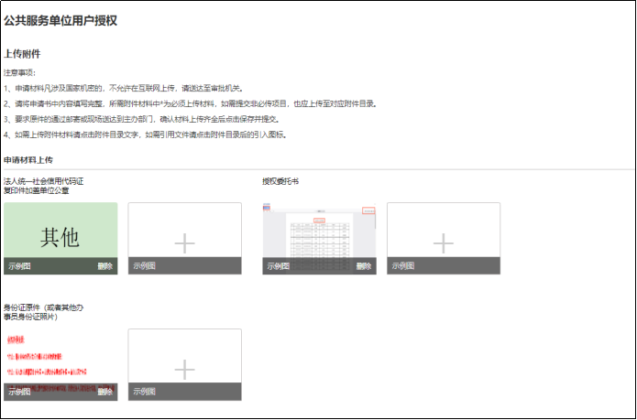The image size is (637, 420).
Task: Click the 授权委托书 attachment catalog label
Action: click(x=280, y=181)
